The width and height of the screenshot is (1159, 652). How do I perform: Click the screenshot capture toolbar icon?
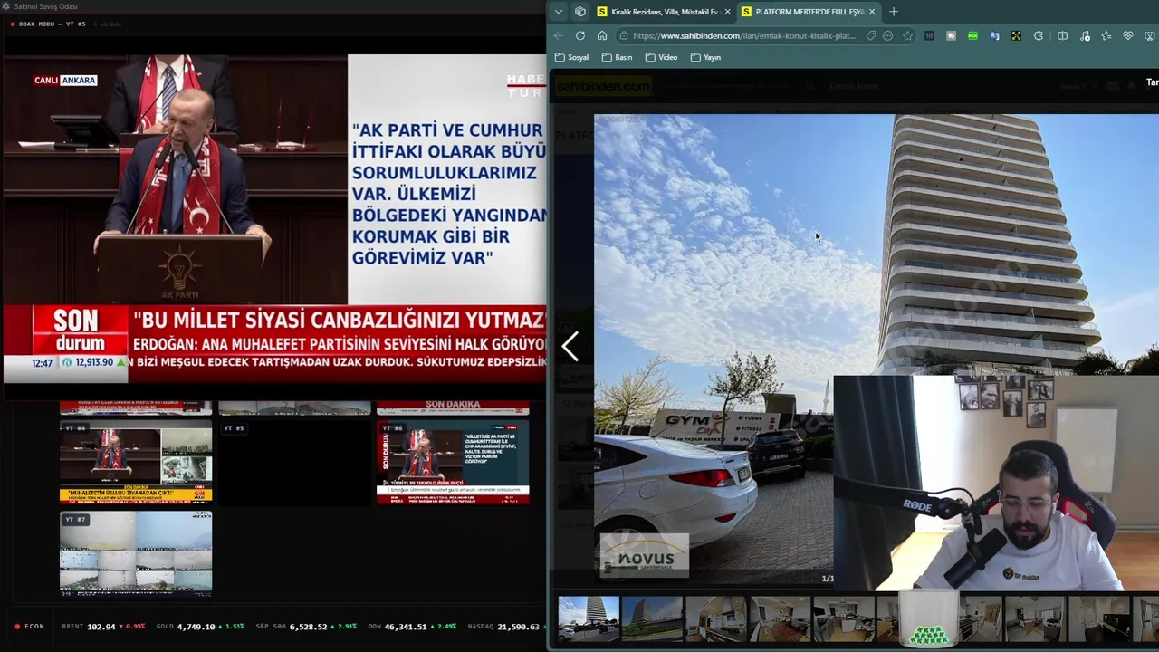click(x=1150, y=35)
